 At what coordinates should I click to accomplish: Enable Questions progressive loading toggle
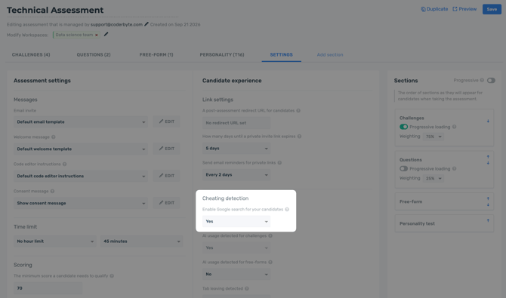coord(404,169)
